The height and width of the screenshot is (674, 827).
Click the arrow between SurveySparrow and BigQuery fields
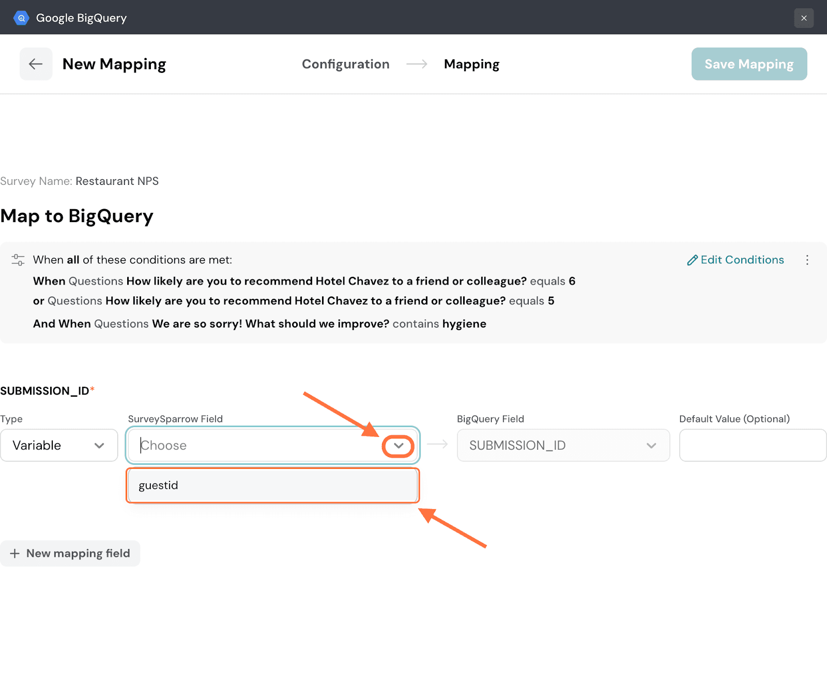coord(437,445)
